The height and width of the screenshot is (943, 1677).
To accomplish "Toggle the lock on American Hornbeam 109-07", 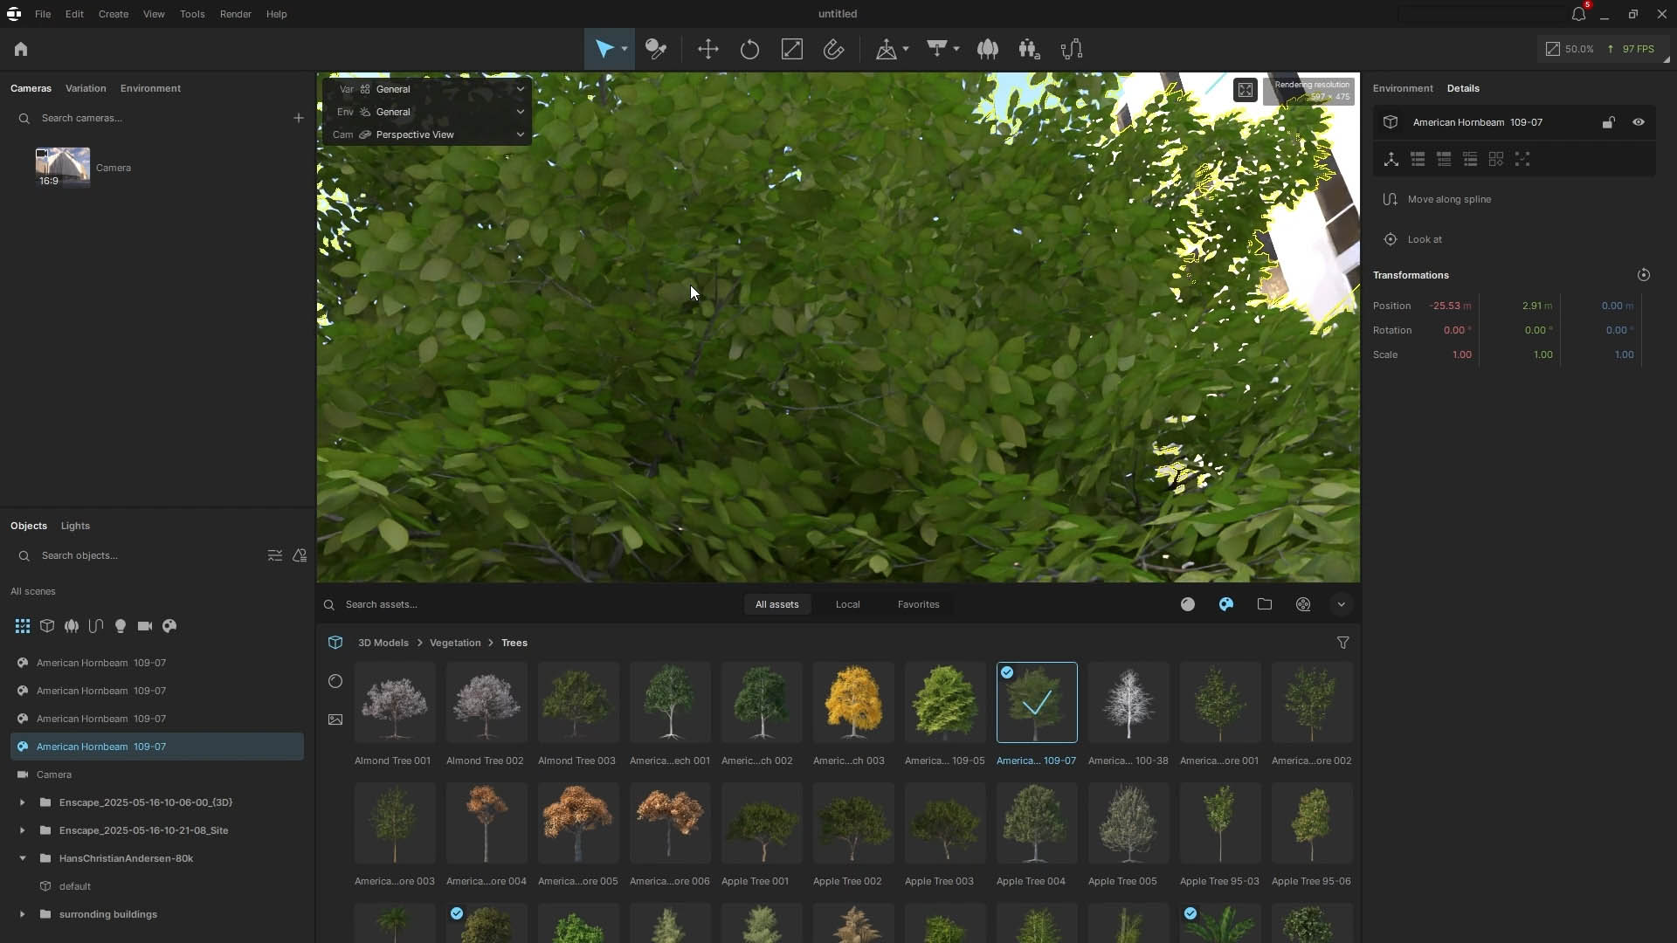I will 1608,122.
